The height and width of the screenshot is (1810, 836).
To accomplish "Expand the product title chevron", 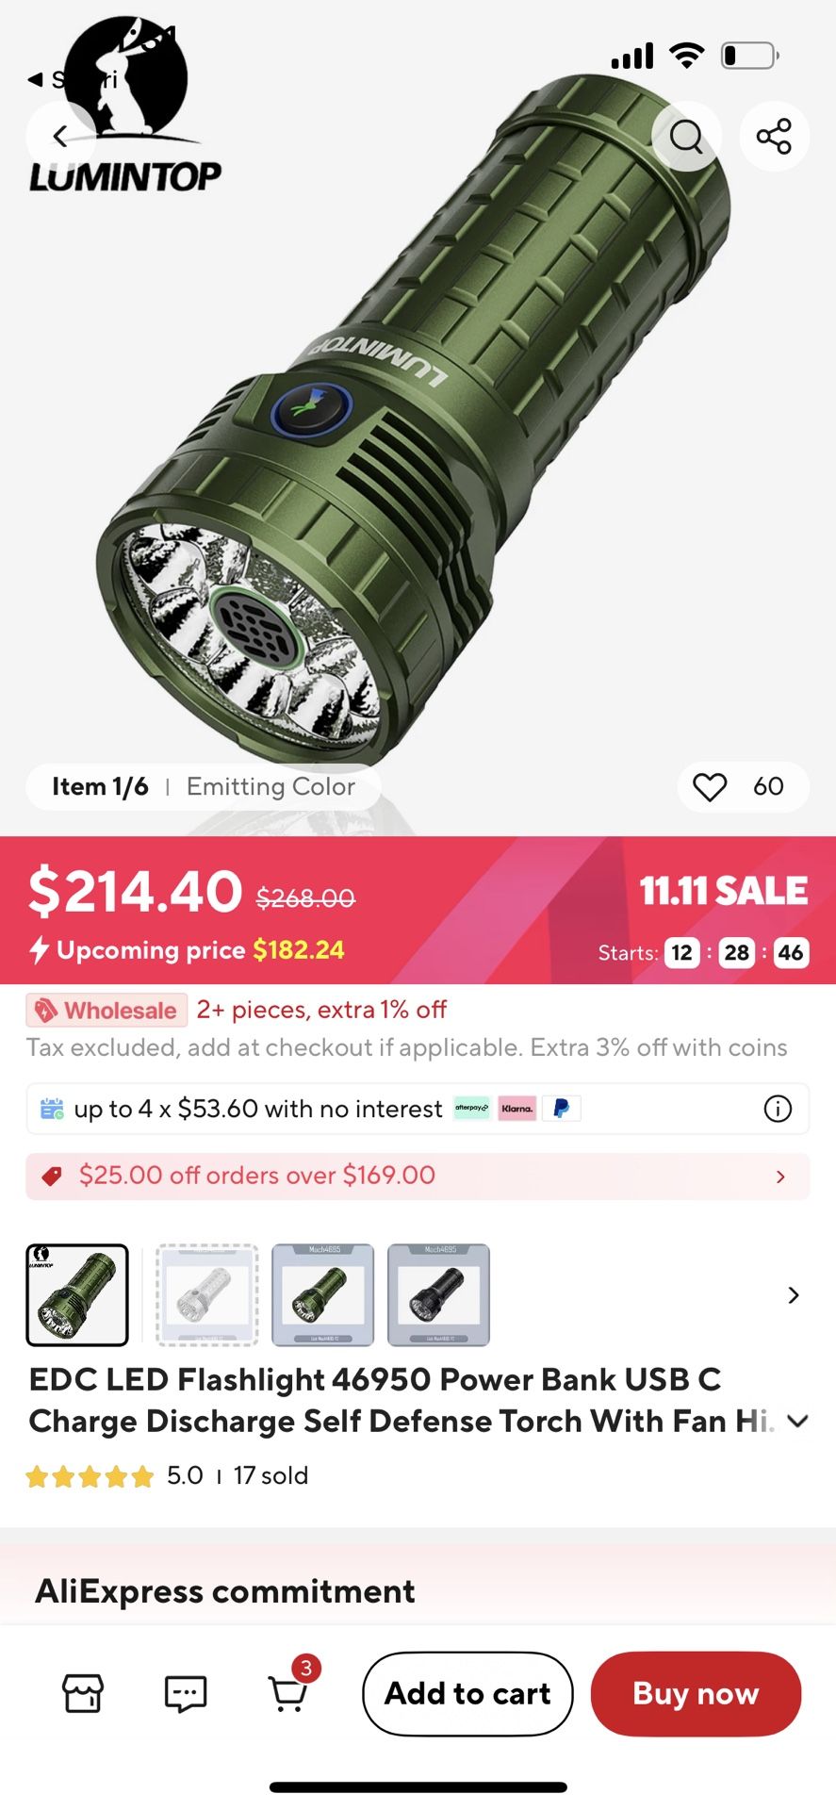I will tap(797, 1422).
